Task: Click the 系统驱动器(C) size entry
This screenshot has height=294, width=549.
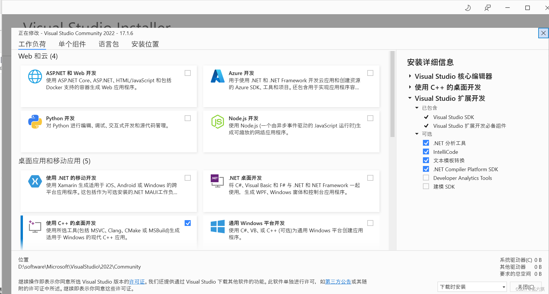Action: click(521, 260)
